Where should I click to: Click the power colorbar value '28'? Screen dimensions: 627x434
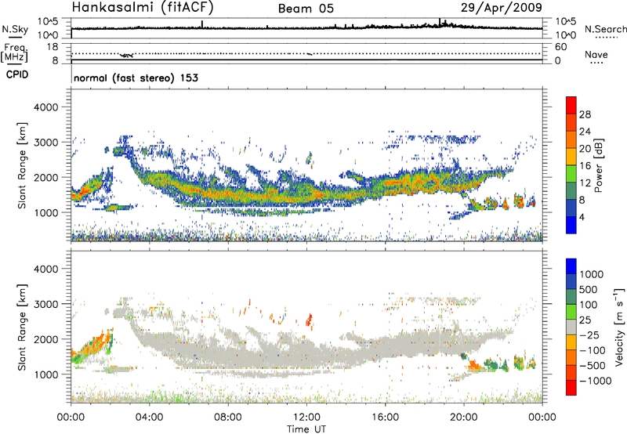(585, 114)
